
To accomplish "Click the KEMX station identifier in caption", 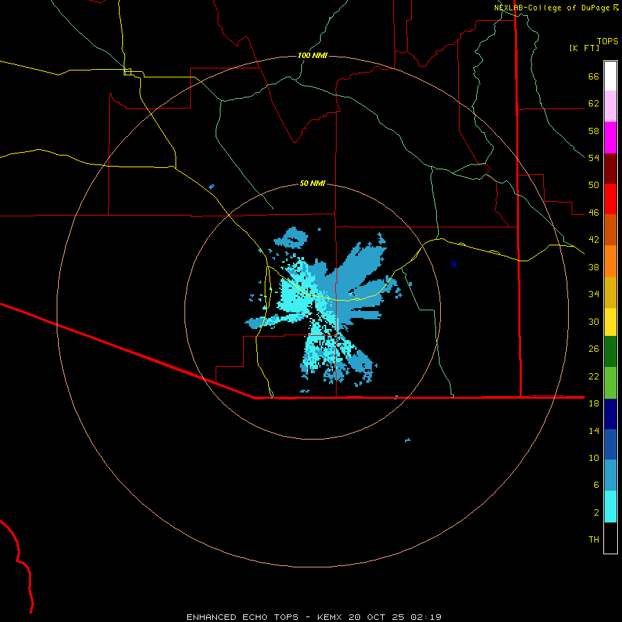I will pos(330,617).
